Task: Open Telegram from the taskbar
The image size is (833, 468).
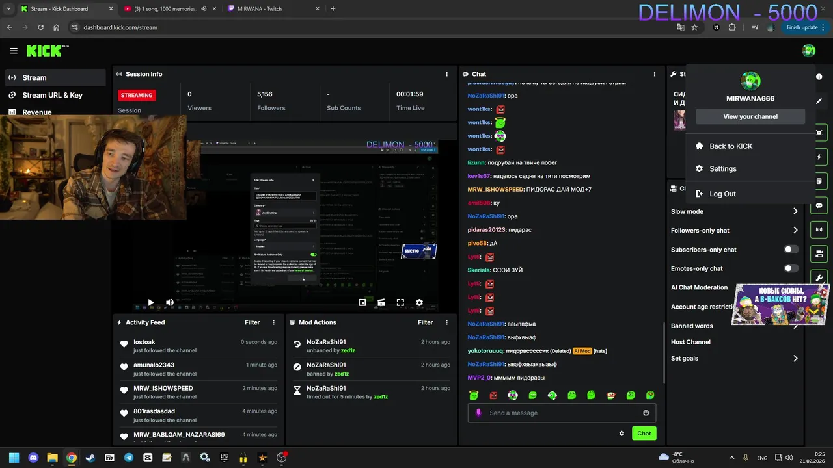Action: 128,458
